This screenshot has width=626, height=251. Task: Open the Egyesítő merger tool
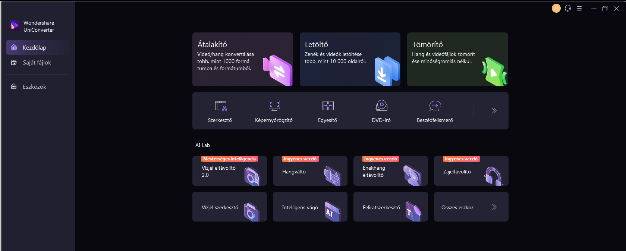tap(328, 111)
